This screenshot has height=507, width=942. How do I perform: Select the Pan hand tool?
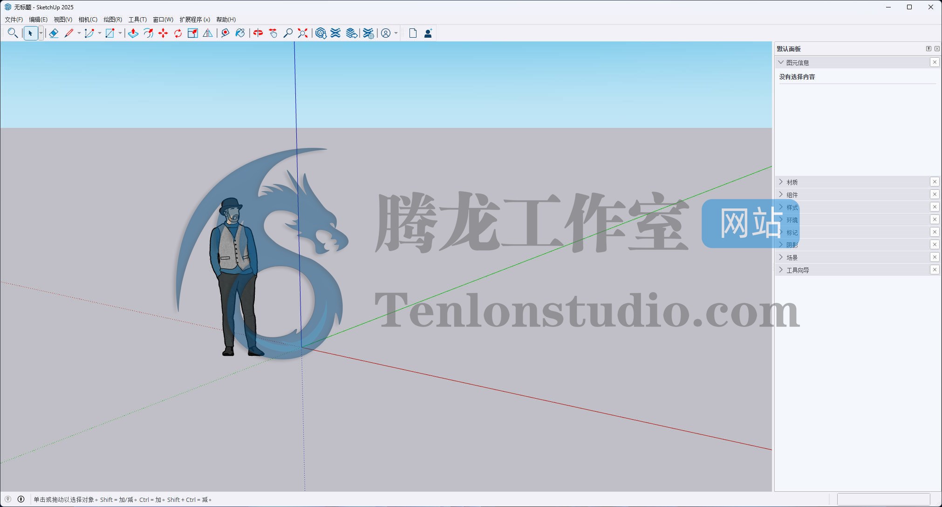click(273, 33)
